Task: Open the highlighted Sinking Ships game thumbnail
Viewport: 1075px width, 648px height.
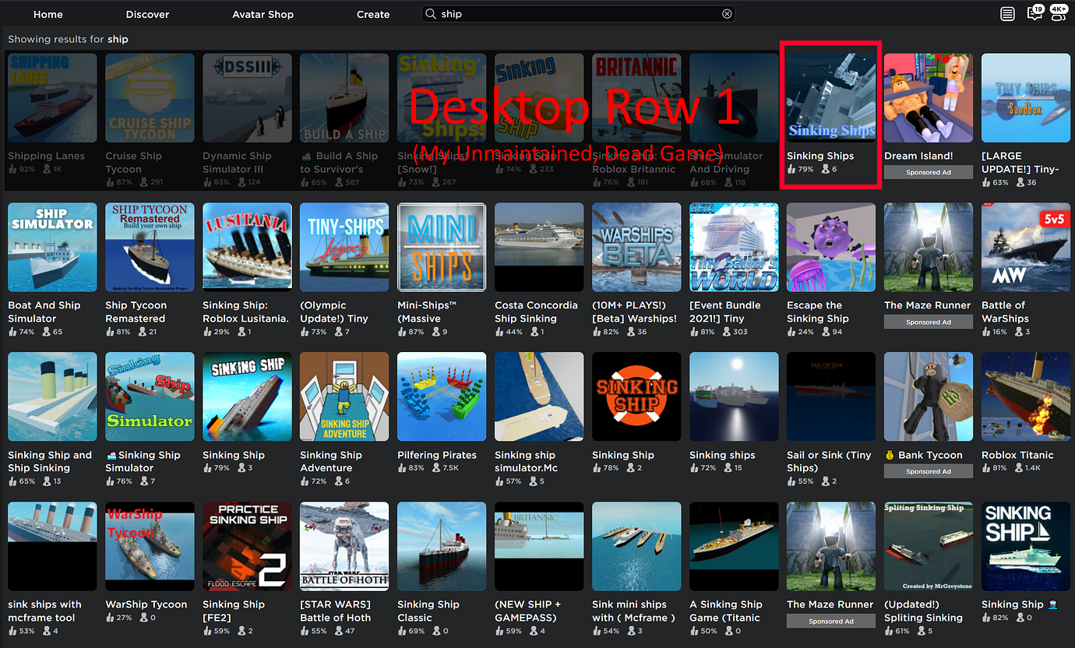Action: tap(830, 98)
